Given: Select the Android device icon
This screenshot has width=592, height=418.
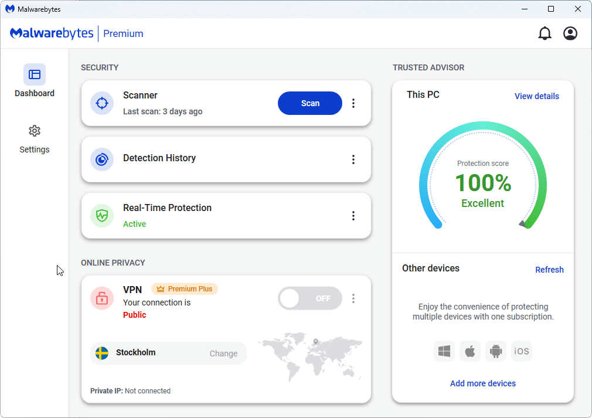Looking at the screenshot, I should pyautogui.click(x=496, y=351).
